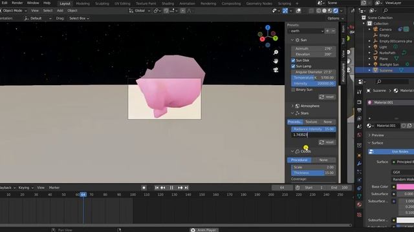
Task: Jump to the timeline start frame
Action: (x=157, y=188)
